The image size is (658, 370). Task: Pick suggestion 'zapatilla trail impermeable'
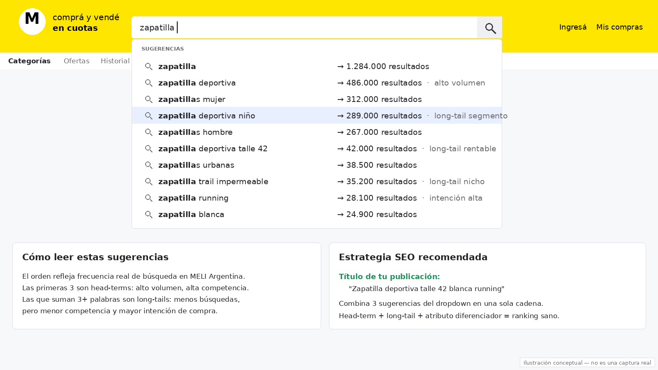pos(213,181)
